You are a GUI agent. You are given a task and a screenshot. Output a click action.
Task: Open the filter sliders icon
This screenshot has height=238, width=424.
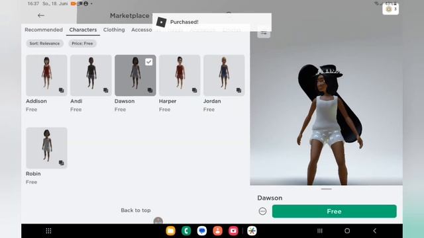click(x=264, y=33)
